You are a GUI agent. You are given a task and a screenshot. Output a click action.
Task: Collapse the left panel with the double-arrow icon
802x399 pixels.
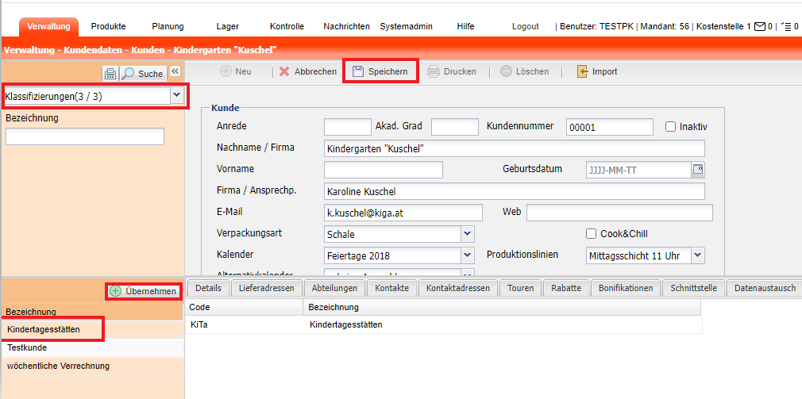point(175,71)
